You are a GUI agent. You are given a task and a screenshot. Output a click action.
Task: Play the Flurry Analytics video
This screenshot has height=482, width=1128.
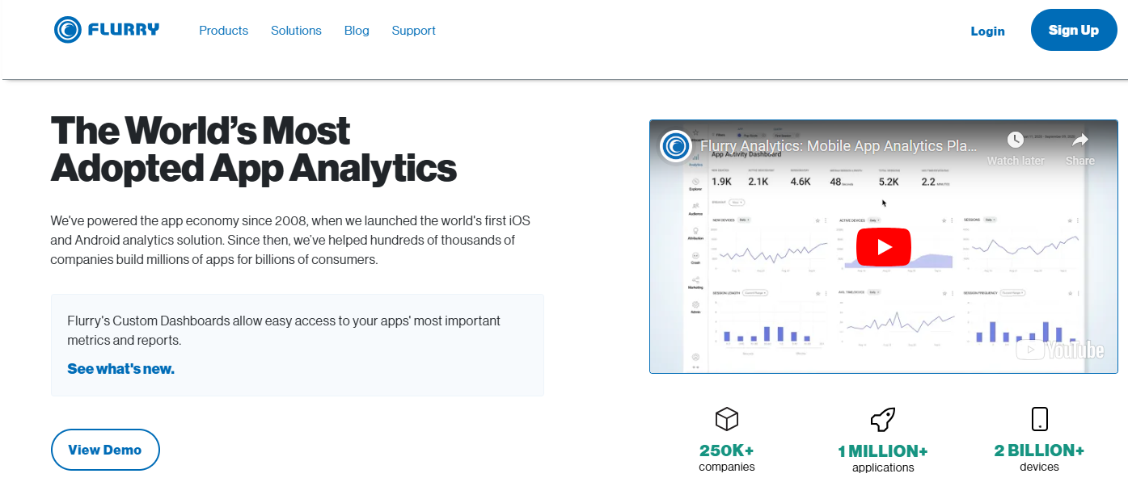(x=883, y=246)
